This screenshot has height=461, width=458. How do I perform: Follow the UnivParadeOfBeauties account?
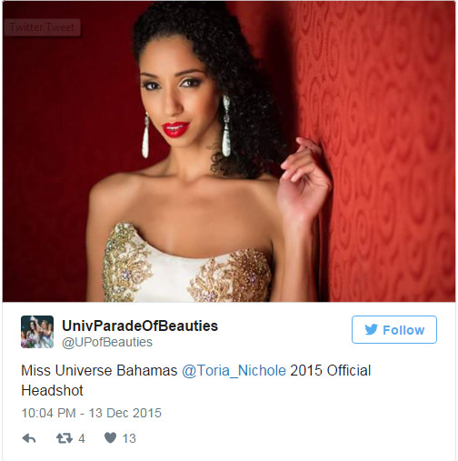(394, 329)
